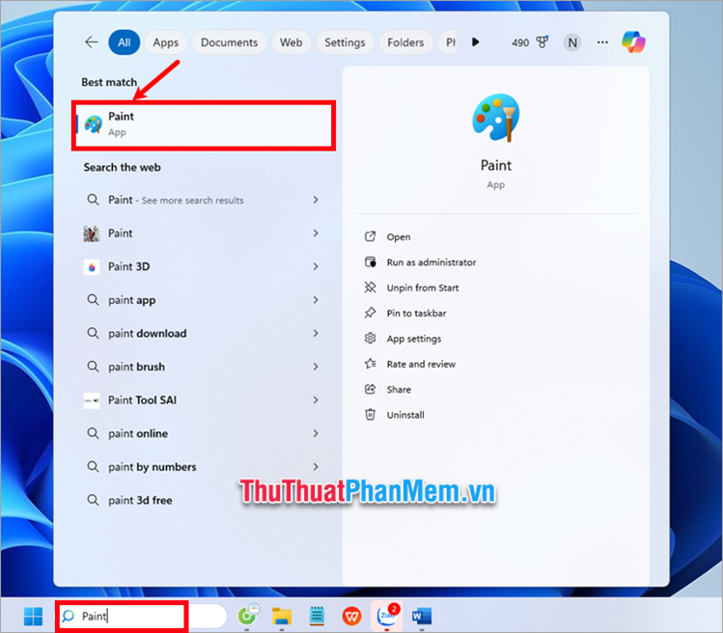The height and width of the screenshot is (633, 723).
Task: Expand the Paint Tool SAI chevron
Action: 316,400
